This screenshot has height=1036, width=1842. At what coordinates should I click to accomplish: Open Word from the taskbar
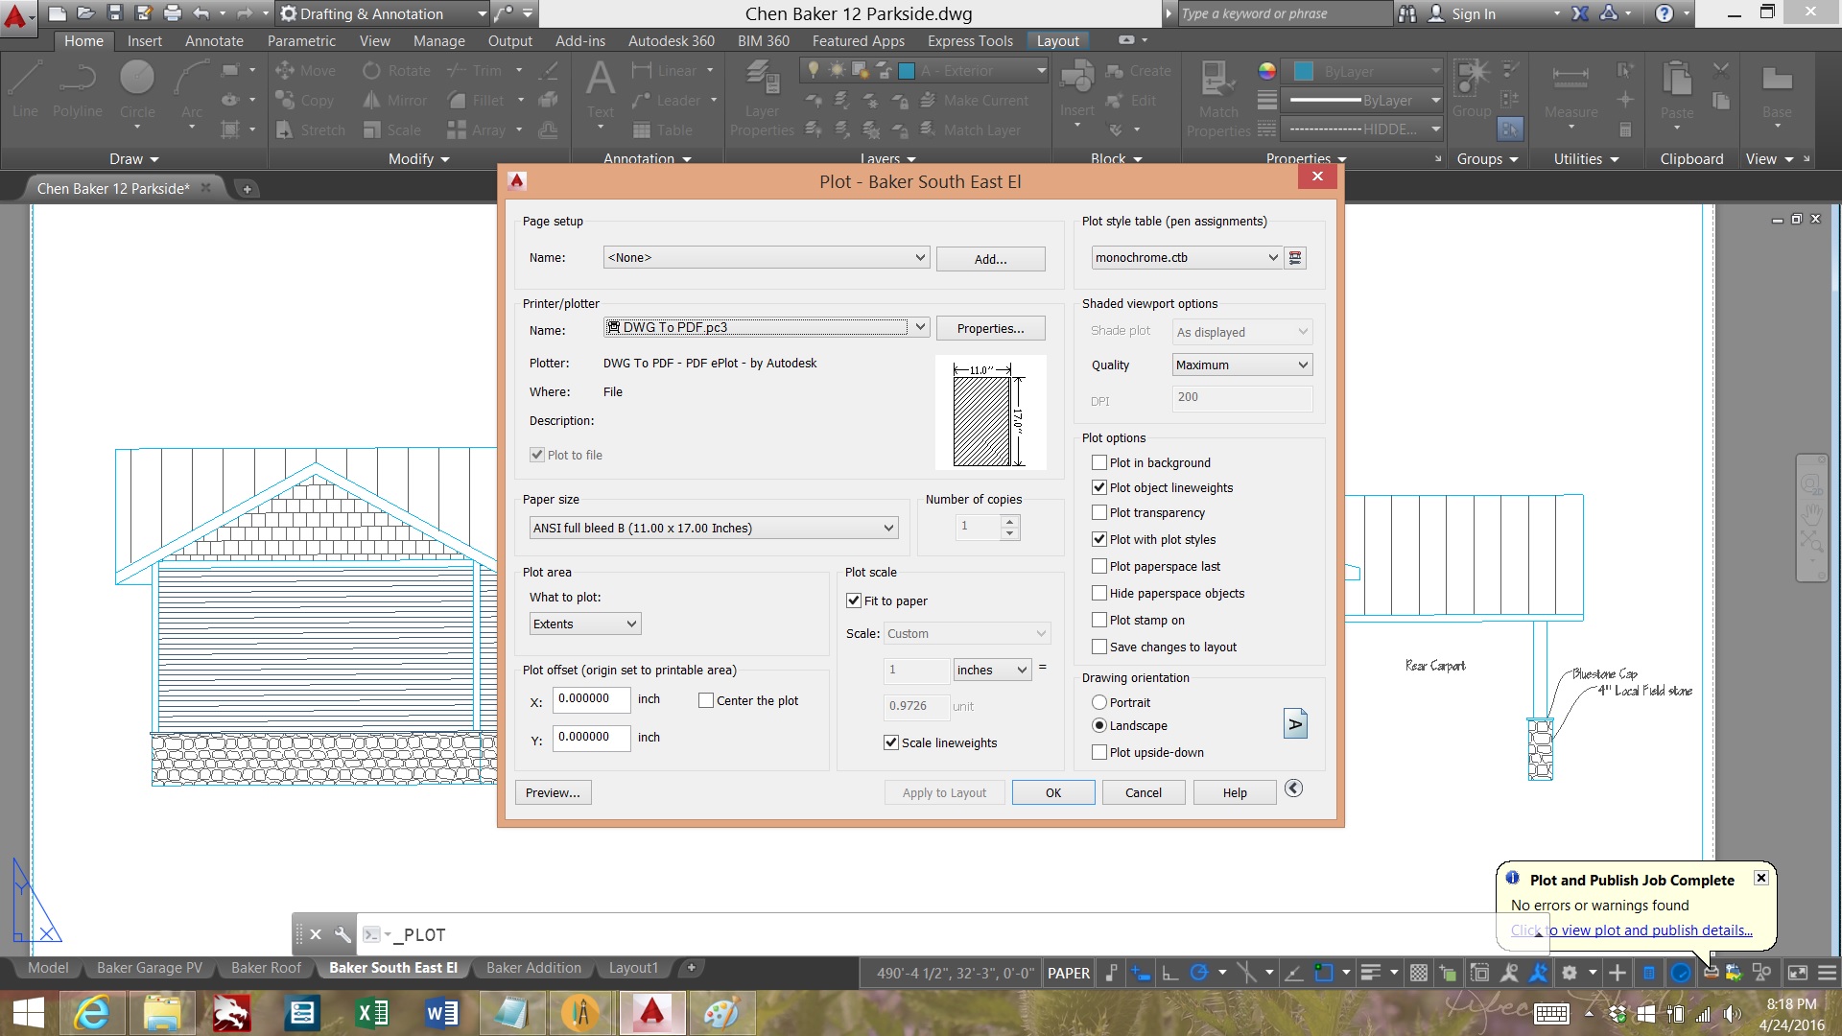coord(441,1013)
